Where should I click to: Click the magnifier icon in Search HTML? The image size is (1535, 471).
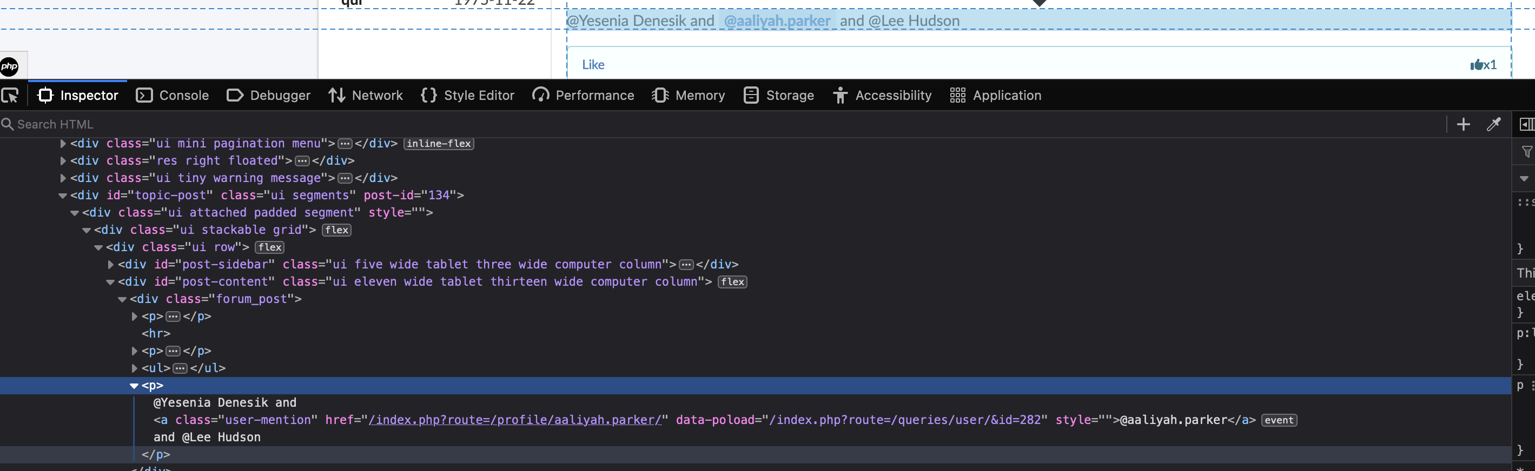click(x=8, y=124)
